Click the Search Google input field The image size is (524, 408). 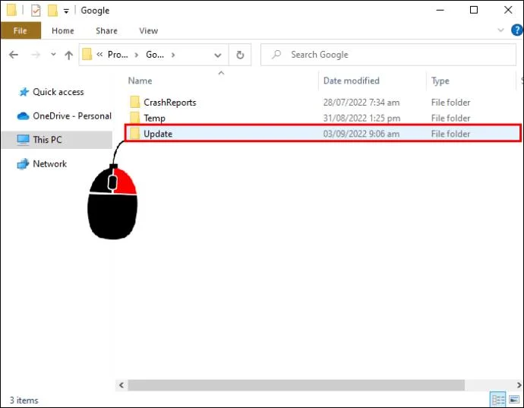(388, 55)
